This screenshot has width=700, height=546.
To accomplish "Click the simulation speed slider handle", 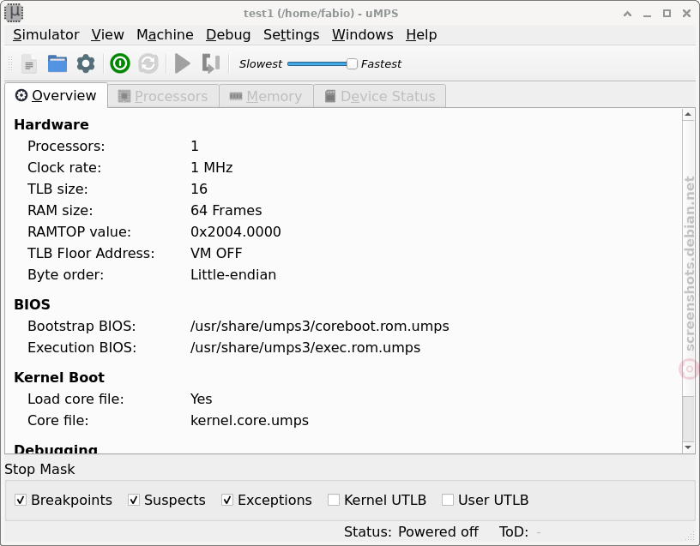I will [x=352, y=63].
